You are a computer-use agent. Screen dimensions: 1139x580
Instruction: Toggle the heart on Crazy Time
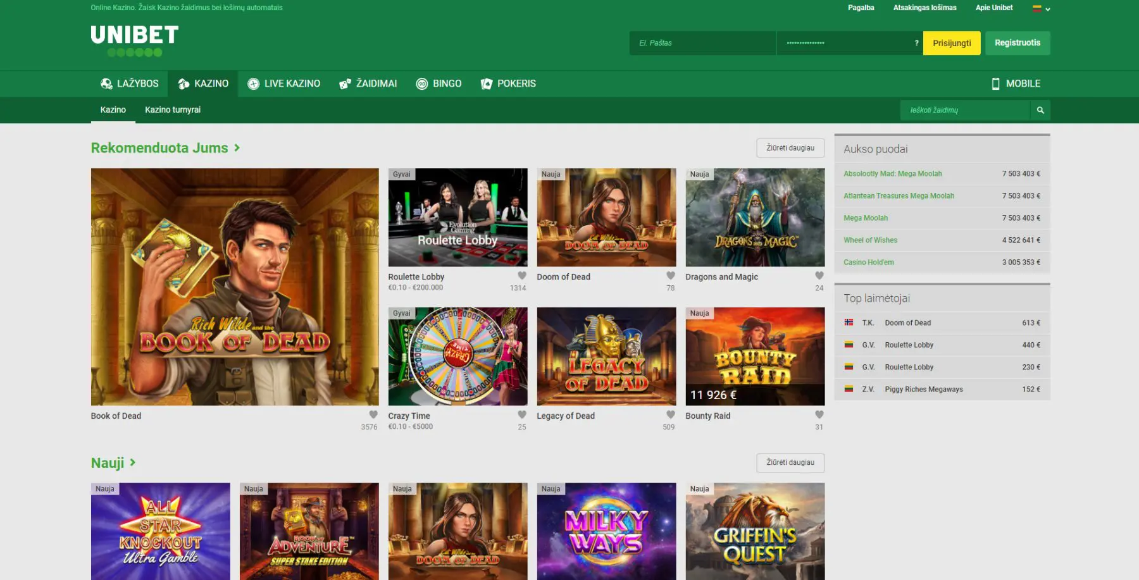point(521,414)
